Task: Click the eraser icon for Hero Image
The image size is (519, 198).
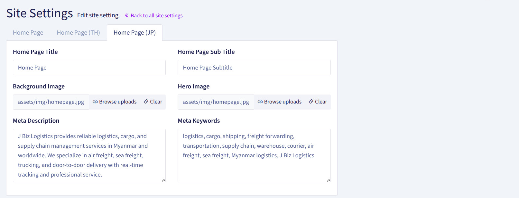Action: pos(311,102)
